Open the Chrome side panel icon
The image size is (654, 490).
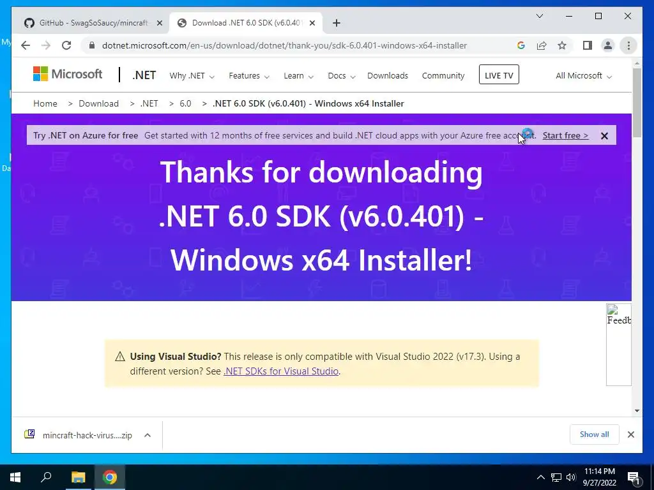coord(588,45)
